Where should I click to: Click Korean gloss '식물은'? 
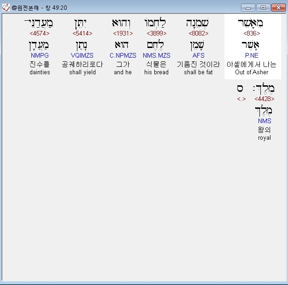pos(156,65)
